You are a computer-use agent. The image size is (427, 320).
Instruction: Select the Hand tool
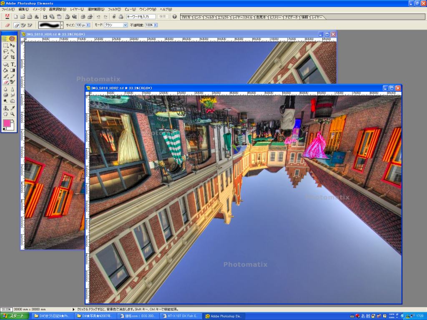pyautogui.click(x=5, y=114)
